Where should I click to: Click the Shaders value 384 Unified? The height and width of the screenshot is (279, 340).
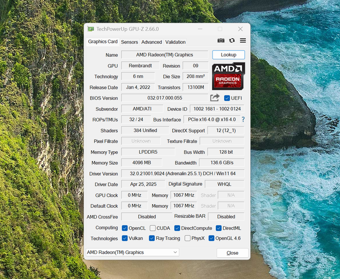[x=145, y=130]
